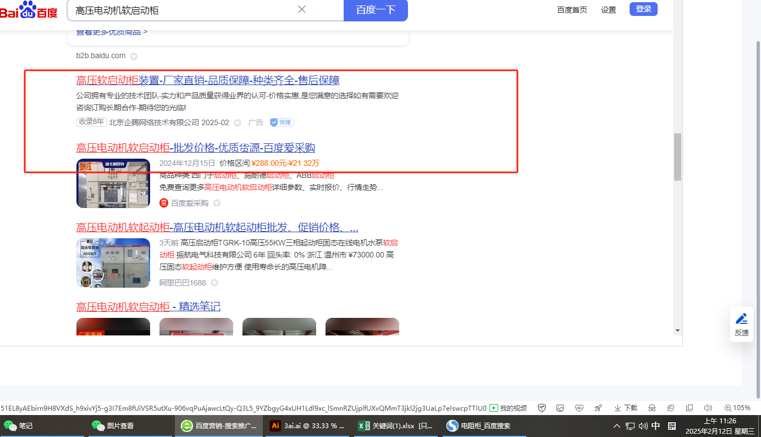Viewport: 761px width, 437px height.
Task: Click the window split icon in status bar
Action: [x=690, y=408]
